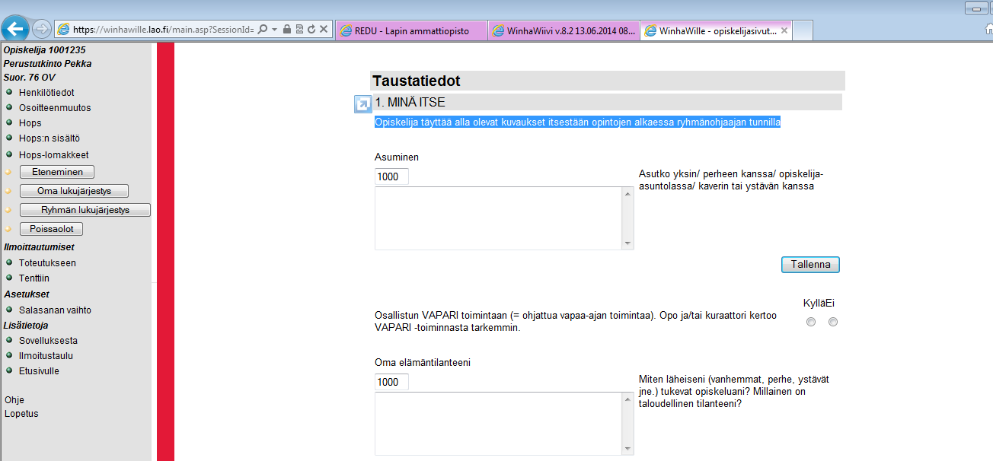Click Lopetus to log out
Viewport: 993px width, 461px height.
(x=21, y=414)
